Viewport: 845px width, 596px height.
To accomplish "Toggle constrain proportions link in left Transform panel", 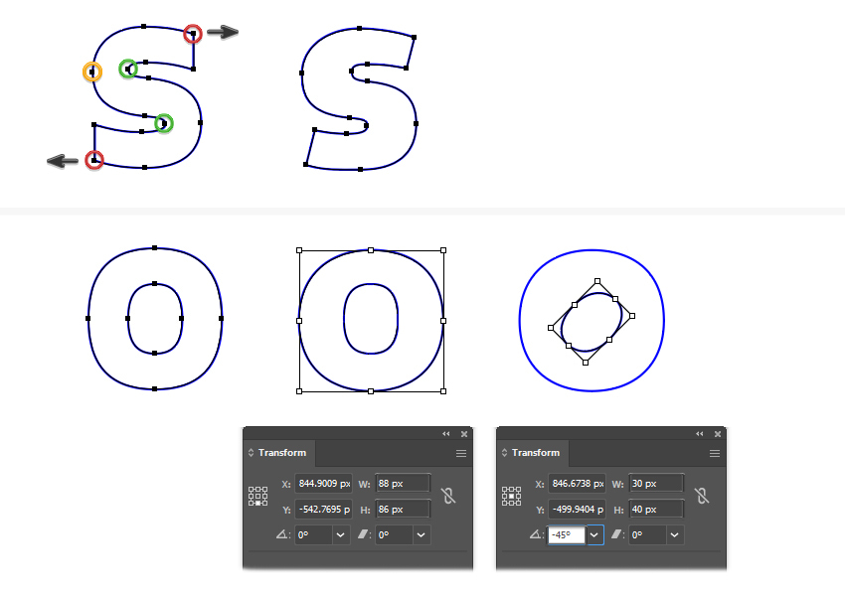I will click(448, 496).
